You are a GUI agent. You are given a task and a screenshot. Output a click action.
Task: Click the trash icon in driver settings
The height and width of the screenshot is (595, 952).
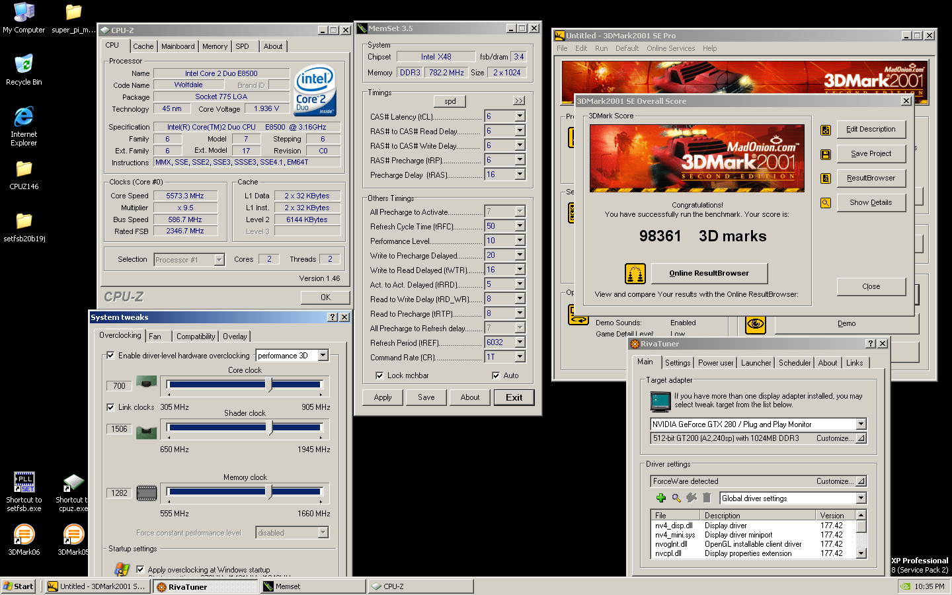(x=707, y=498)
